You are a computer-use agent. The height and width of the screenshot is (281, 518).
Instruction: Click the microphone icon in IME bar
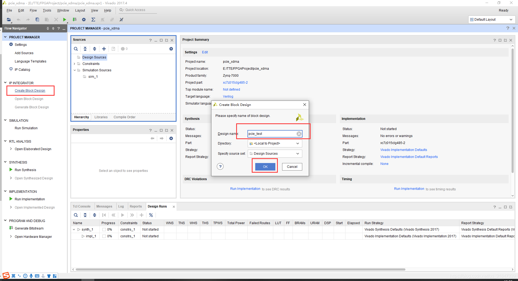click(x=31, y=276)
